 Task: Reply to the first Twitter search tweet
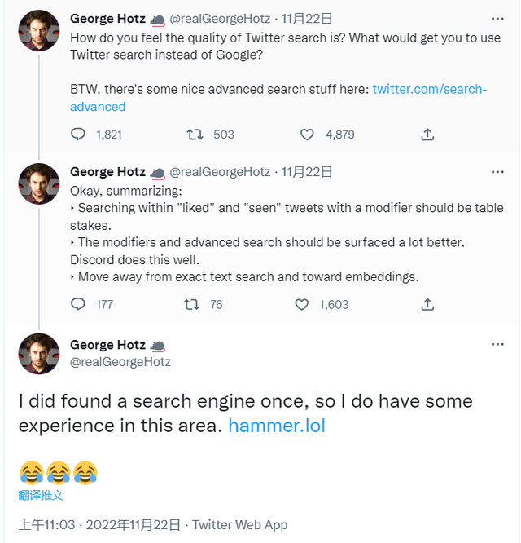point(78,135)
